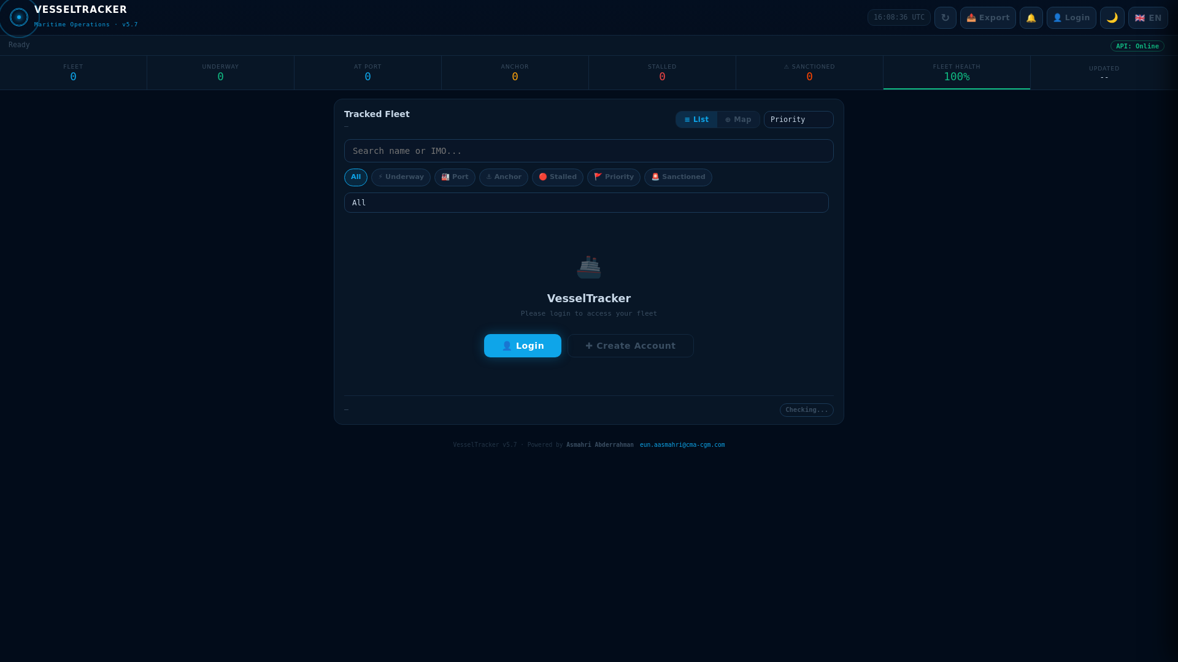Select the Sanctioned stat card
Viewport: 1178px width, 662px height.
pos(809,73)
